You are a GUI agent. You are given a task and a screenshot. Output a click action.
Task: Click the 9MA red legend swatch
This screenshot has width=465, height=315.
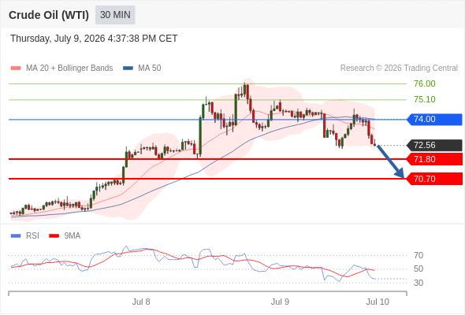[x=54, y=236]
